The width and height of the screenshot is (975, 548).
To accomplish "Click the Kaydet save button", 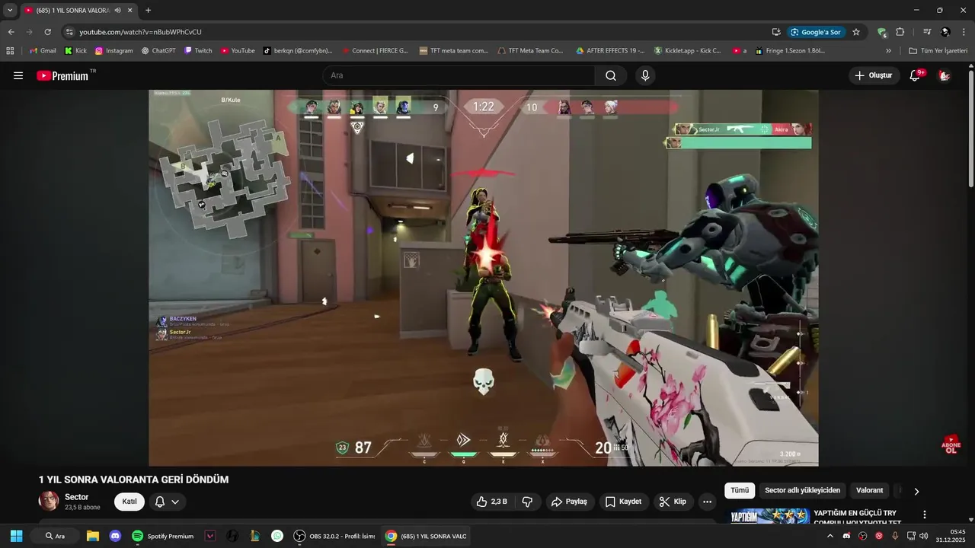I will point(623,502).
